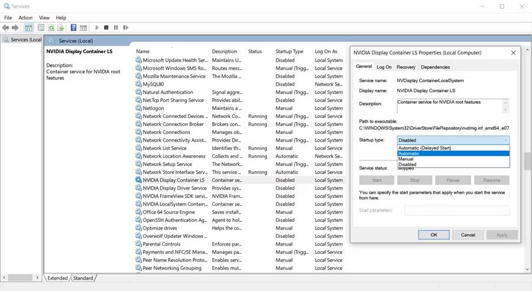Open Help via the blue question-mark icon

point(74,28)
